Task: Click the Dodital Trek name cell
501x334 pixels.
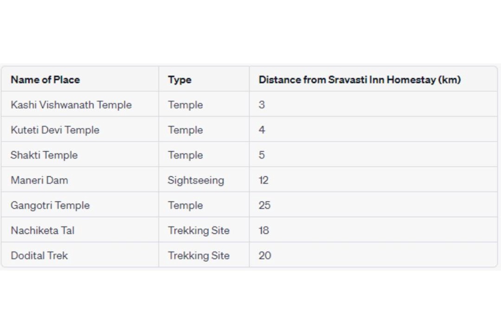Action: coord(39,255)
